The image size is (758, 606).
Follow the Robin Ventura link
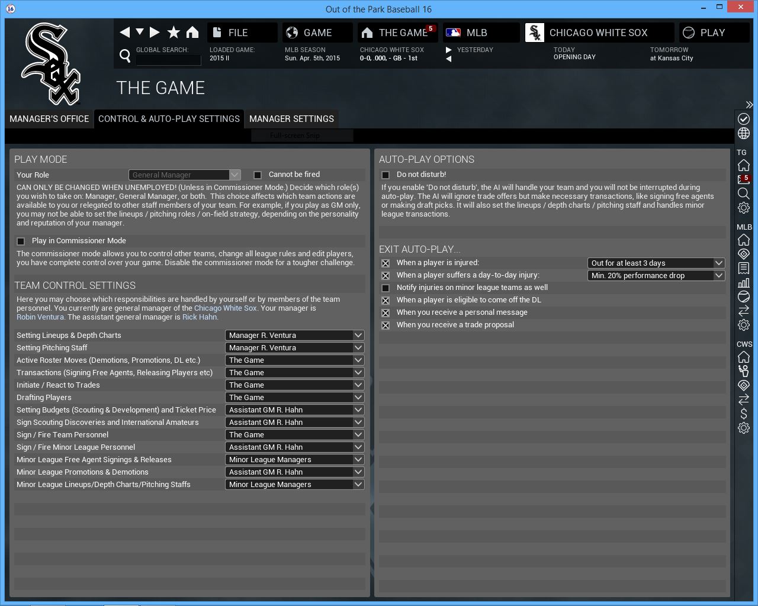(x=40, y=317)
